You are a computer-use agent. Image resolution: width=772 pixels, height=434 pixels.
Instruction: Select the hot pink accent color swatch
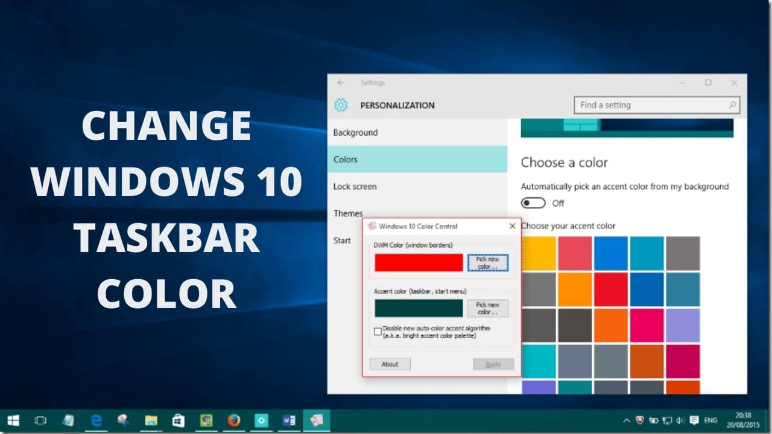pyautogui.click(x=647, y=325)
